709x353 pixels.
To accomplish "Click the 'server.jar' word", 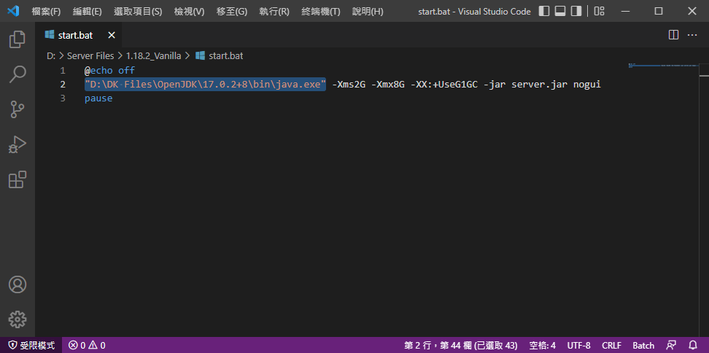I will click(540, 85).
